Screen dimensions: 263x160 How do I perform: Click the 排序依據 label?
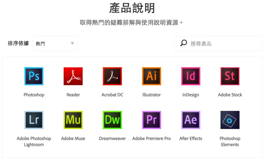(18, 43)
